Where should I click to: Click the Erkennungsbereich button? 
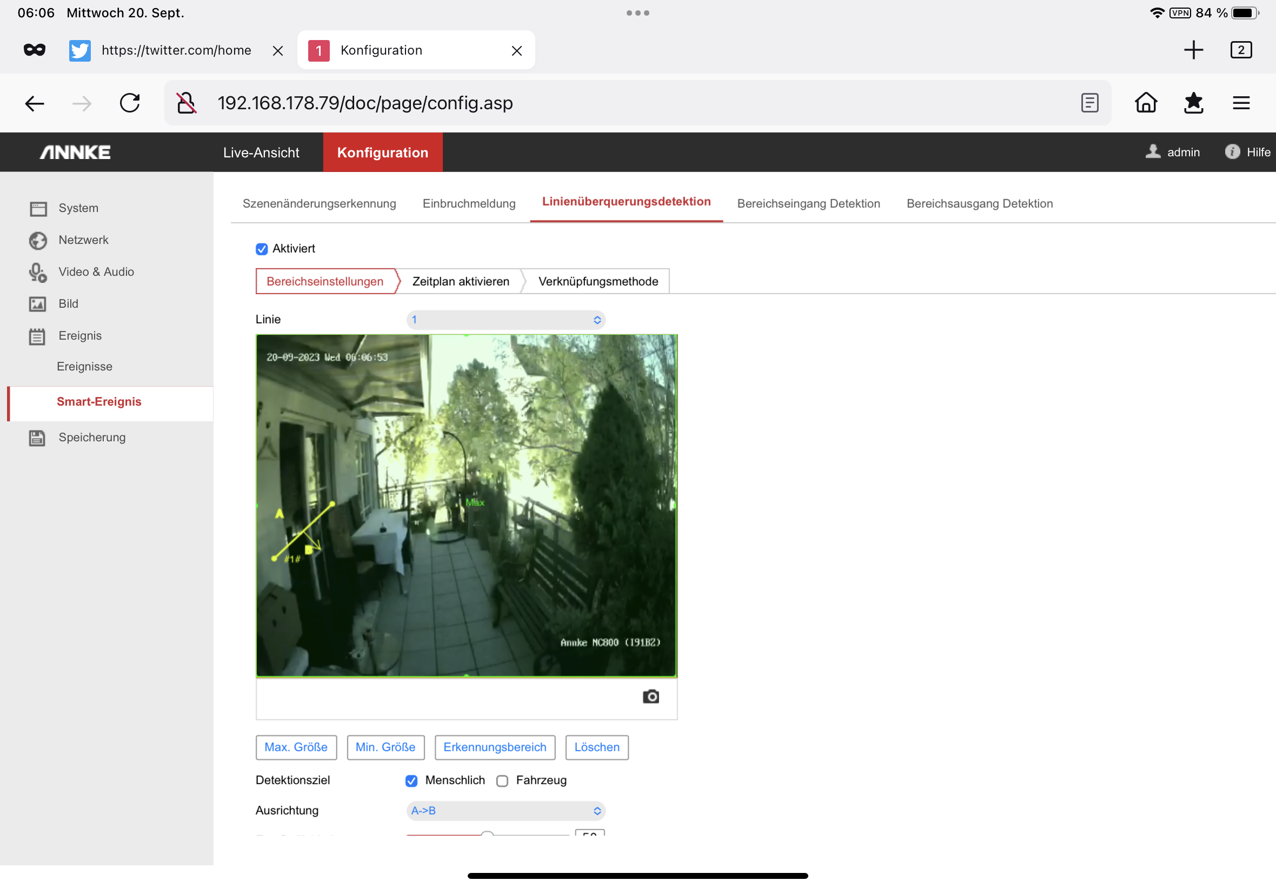[494, 747]
